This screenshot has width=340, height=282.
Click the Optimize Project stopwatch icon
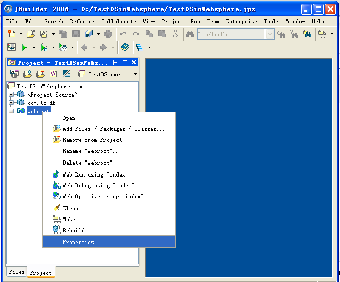pyautogui.click(x=63, y=47)
